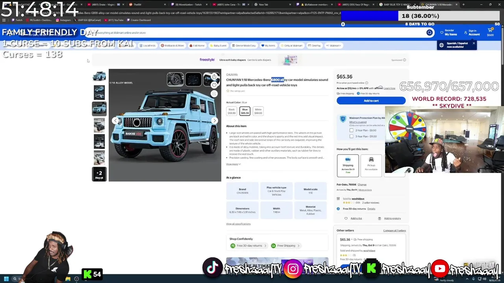The image size is (504, 283).
Task: Open CHUNYAN brand link
Action: (232, 75)
